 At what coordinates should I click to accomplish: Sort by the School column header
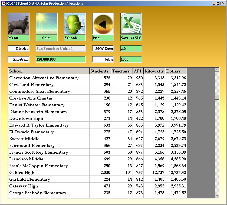coord(49,71)
